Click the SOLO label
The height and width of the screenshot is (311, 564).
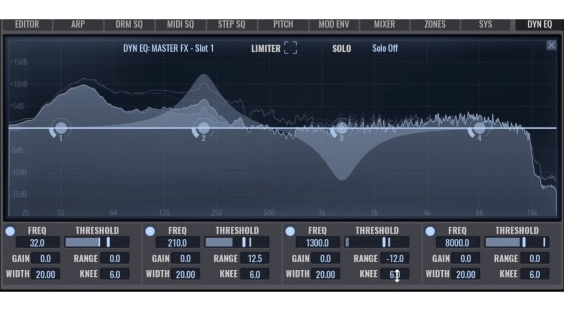[341, 48]
